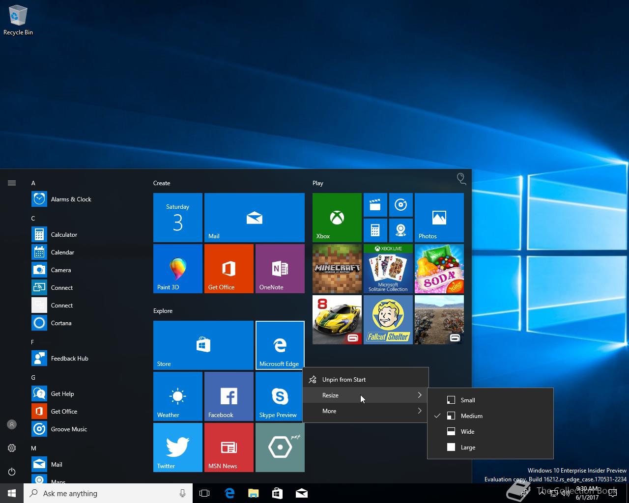Open Mail from the taskbar
Screen dimensions: 629x503
[x=302, y=493]
